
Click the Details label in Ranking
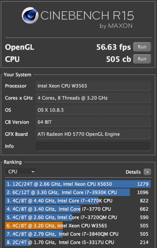click(133, 172)
